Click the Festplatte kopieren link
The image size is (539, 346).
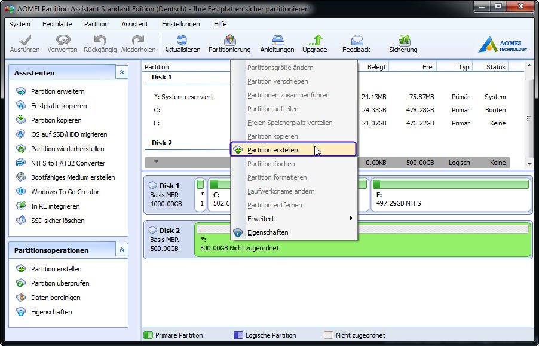coord(59,106)
